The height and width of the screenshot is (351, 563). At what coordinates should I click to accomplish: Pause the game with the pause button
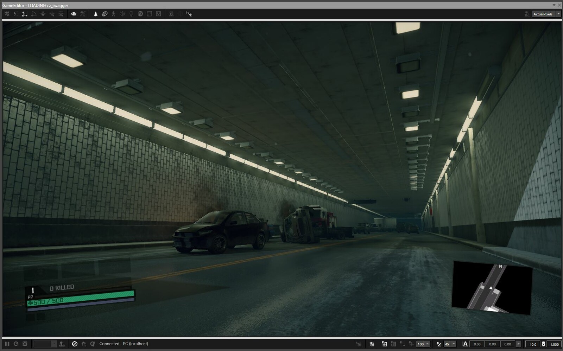coord(7,344)
